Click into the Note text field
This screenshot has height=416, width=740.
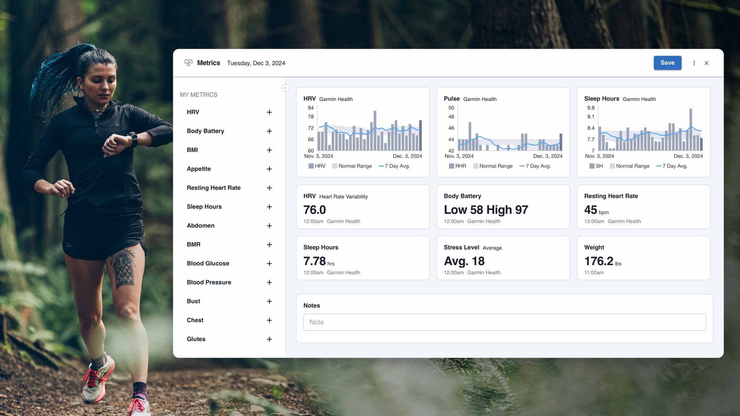click(x=504, y=322)
